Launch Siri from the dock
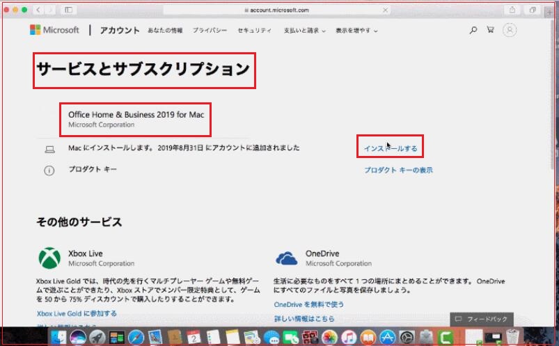559x346 pixels. 78,337
